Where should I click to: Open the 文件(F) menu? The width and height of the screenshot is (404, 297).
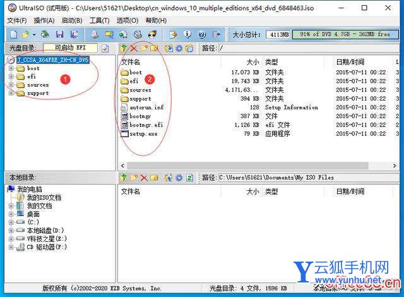point(17,20)
